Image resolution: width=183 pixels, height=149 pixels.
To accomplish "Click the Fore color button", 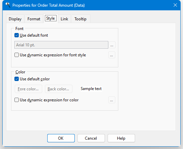I will [28, 89].
